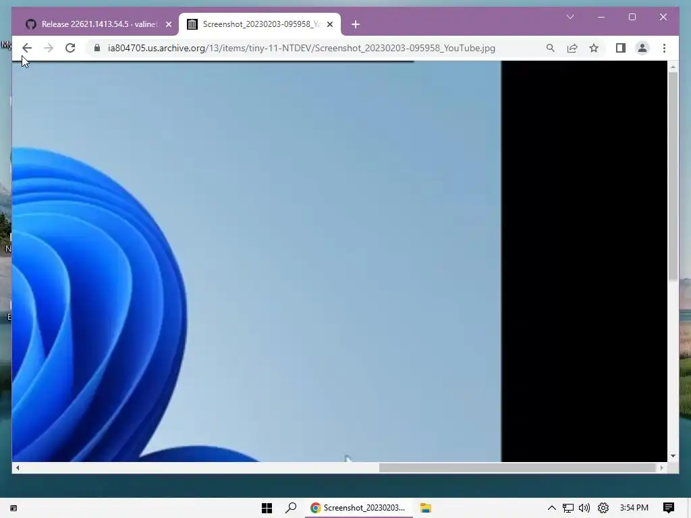The width and height of the screenshot is (691, 518).
Task: Open the volume control tray icon
Action: [584, 508]
